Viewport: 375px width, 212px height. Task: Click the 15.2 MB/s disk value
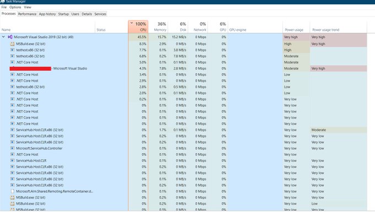click(x=179, y=37)
